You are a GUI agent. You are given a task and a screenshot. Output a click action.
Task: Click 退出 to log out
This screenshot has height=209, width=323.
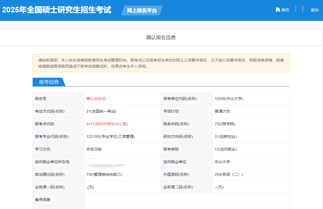(315, 10)
